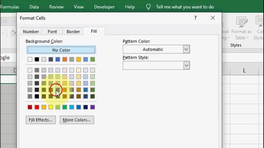This screenshot has width=264, height=148.
Task: Open the Review ribbon tab
Action: [x=56, y=7]
